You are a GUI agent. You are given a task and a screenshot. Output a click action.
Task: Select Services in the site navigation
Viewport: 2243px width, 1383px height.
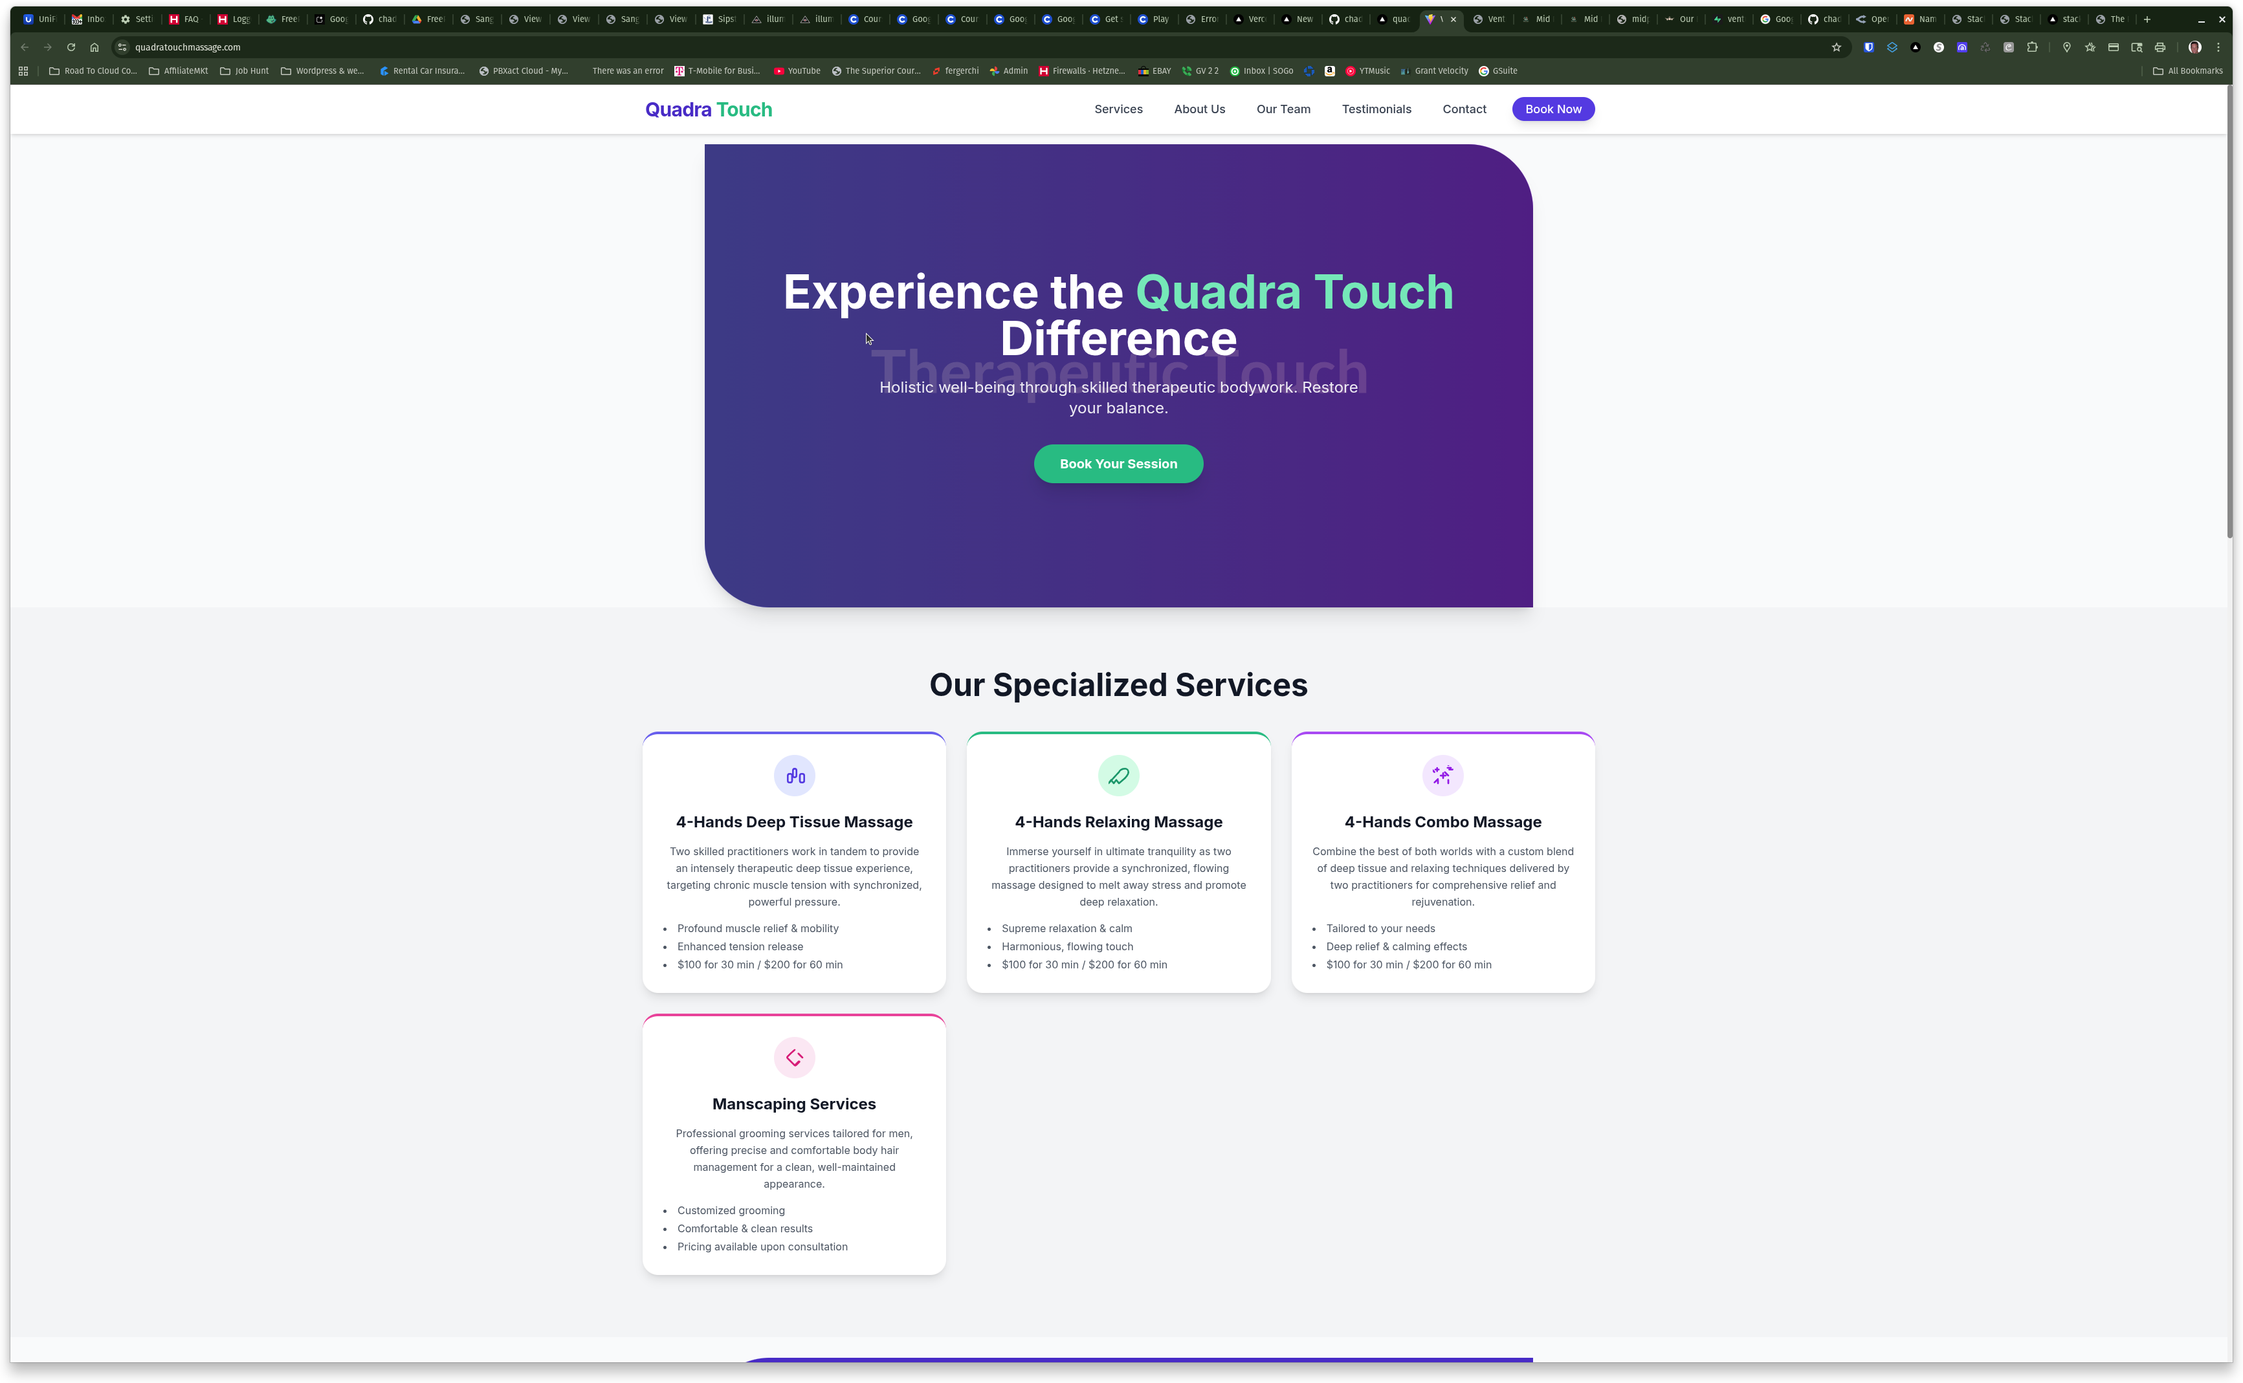(x=1118, y=109)
